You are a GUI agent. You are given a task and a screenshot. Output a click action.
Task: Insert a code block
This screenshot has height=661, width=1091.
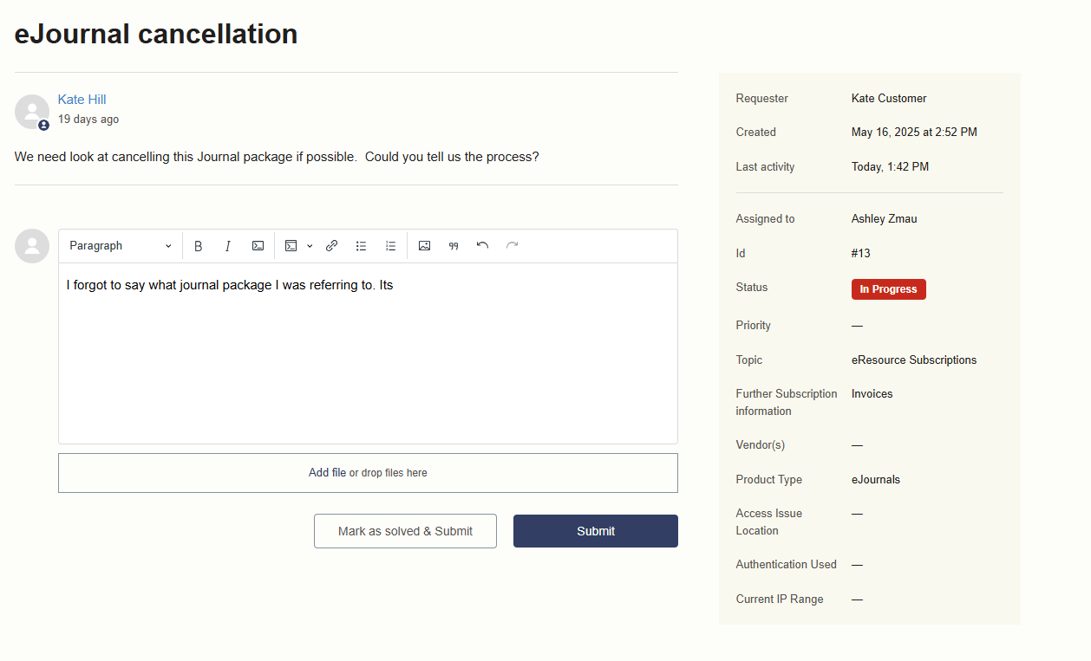[291, 246]
